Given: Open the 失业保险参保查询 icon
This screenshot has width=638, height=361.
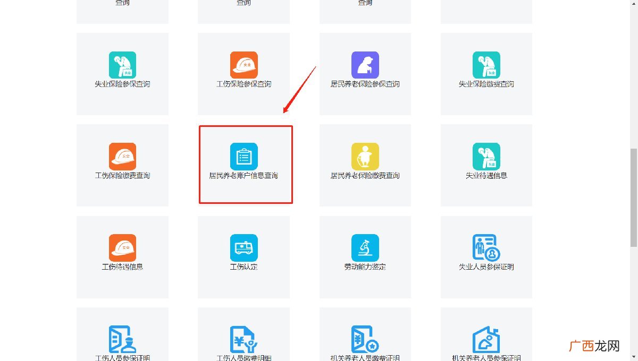Looking at the screenshot, I should click(x=122, y=65).
